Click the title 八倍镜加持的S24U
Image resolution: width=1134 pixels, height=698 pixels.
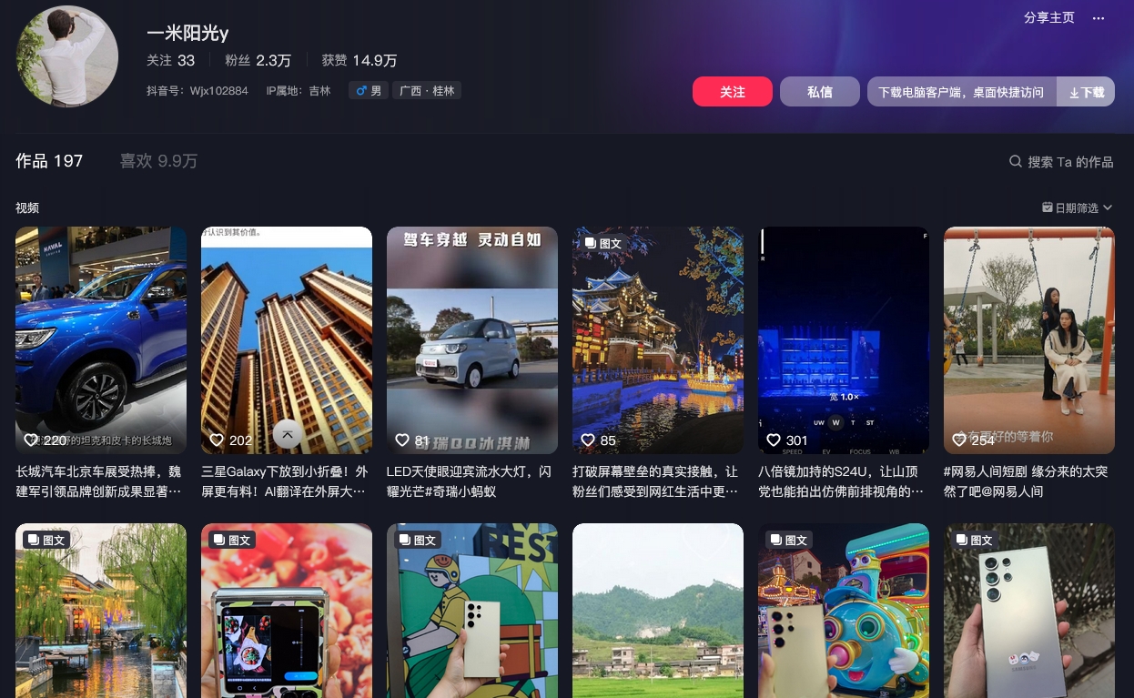click(x=842, y=481)
